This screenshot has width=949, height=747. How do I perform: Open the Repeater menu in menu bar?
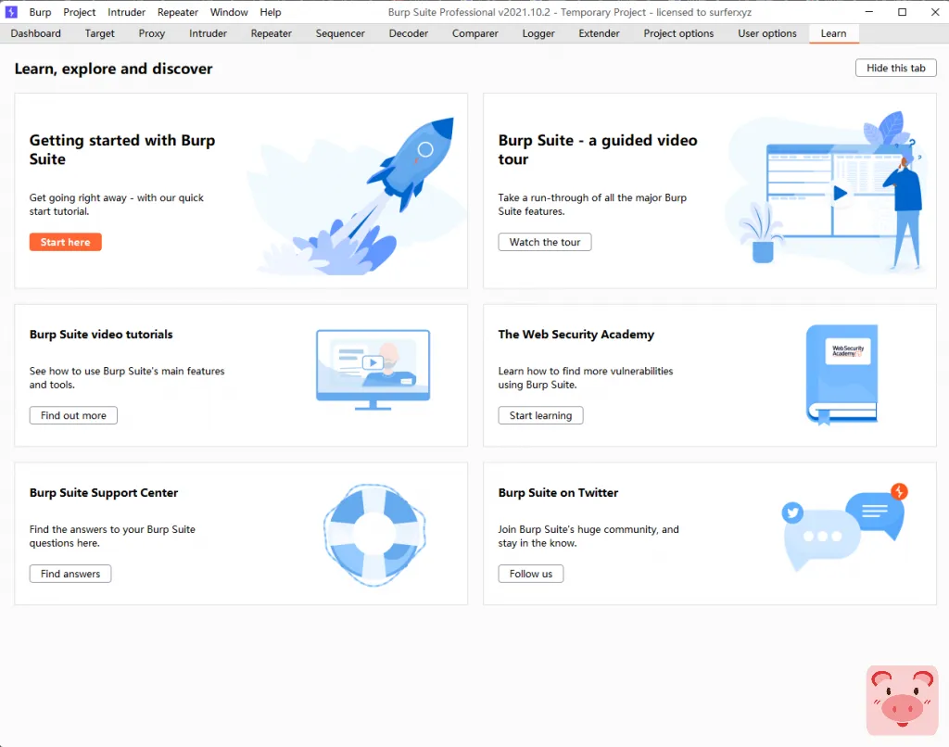pos(178,12)
